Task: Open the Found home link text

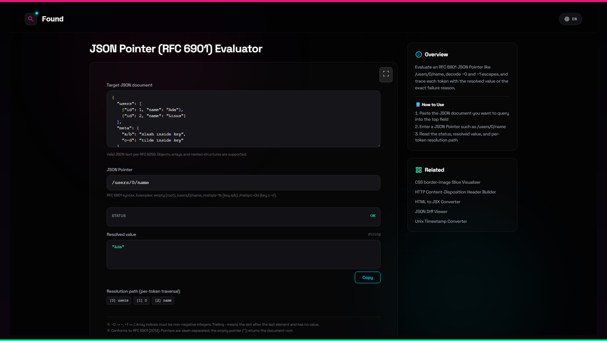Action: click(x=53, y=19)
